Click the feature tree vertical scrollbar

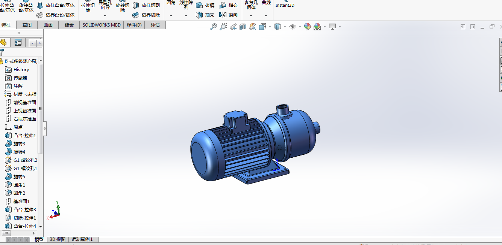tap(41, 109)
